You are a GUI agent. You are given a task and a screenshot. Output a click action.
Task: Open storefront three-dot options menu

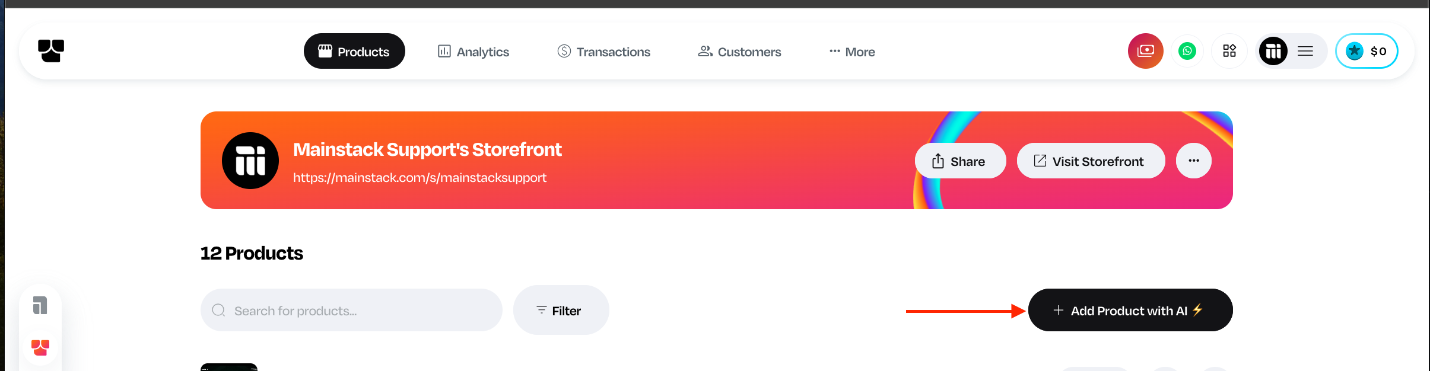click(1194, 161)
